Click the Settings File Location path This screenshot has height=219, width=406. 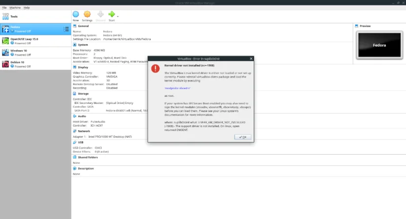127,39
